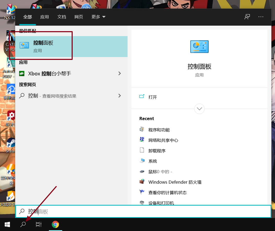Open recent item Windows Defender 防火墙
The image size is (275, 231).
click(x=175, y=182)
